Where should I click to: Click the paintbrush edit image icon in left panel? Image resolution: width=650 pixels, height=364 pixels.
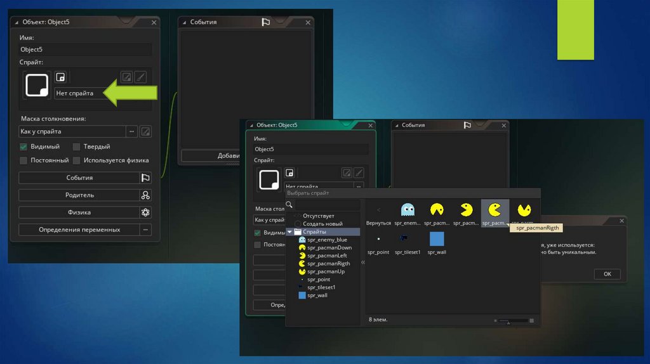(x=140, y=77)
